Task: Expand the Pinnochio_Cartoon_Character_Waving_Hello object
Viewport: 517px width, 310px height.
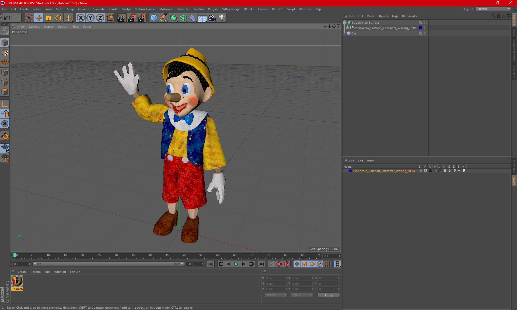Action: 348,28
